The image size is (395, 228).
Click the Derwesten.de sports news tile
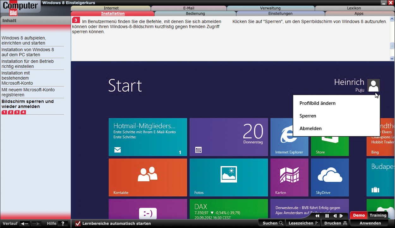pos(310,209)
